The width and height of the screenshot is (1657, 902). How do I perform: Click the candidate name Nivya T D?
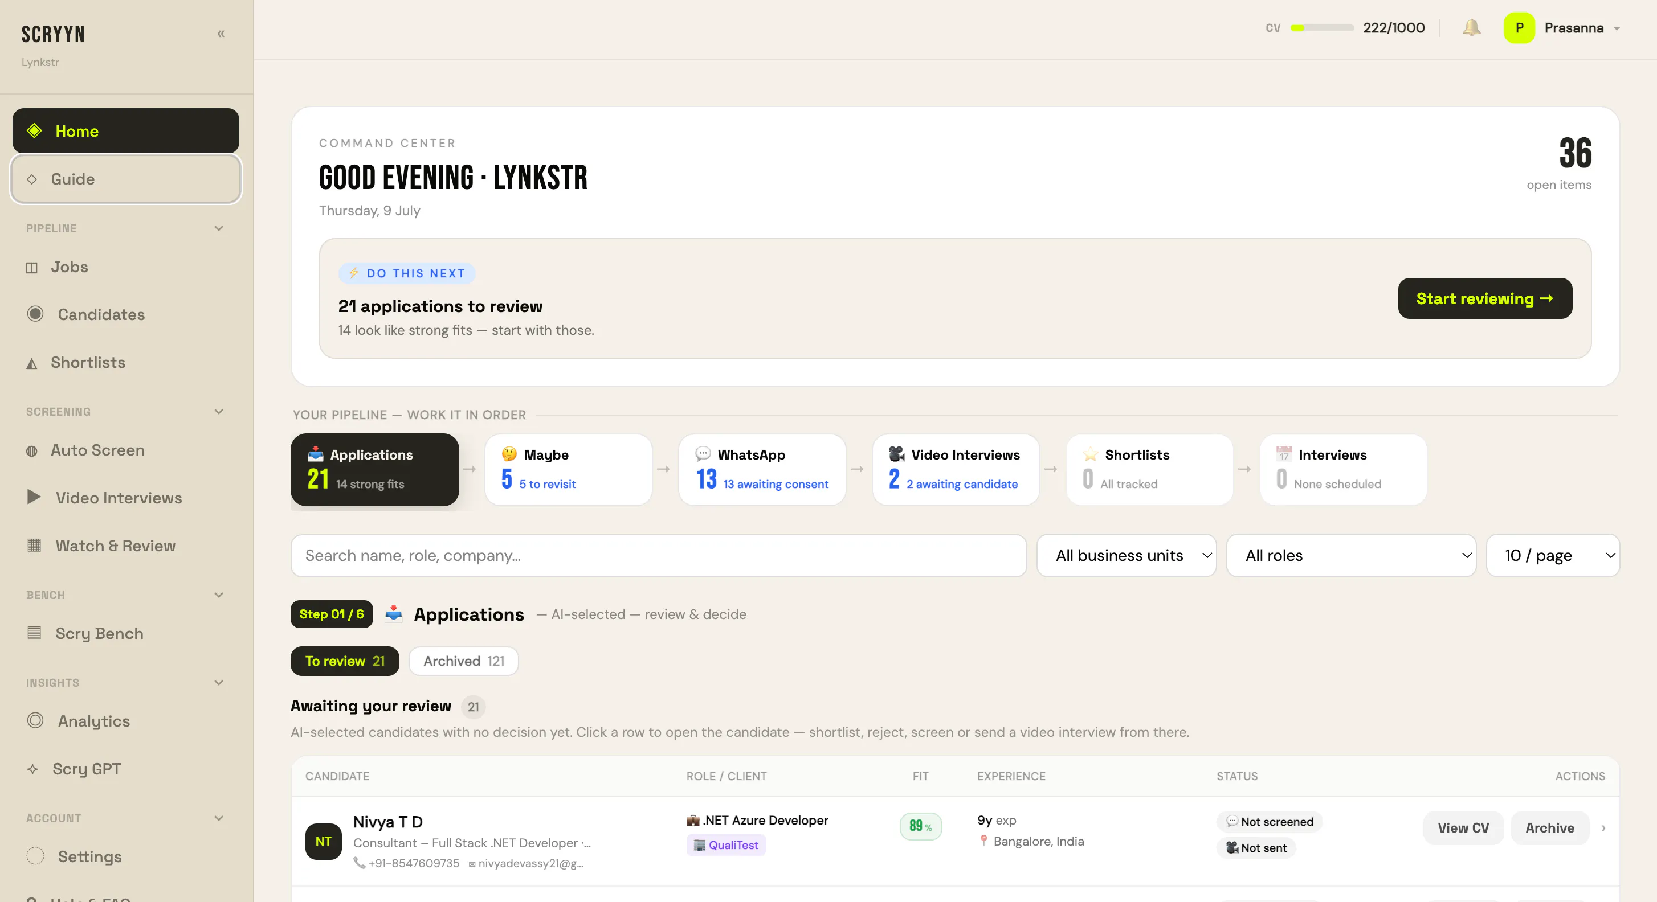coord(388,822)
